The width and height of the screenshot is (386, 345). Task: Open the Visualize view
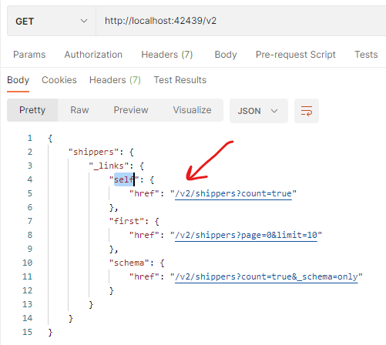pos(192,110)
